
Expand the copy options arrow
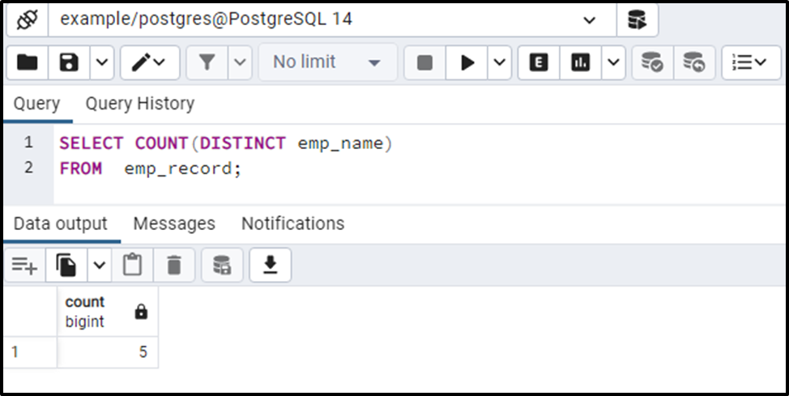[x=100, y=265]
